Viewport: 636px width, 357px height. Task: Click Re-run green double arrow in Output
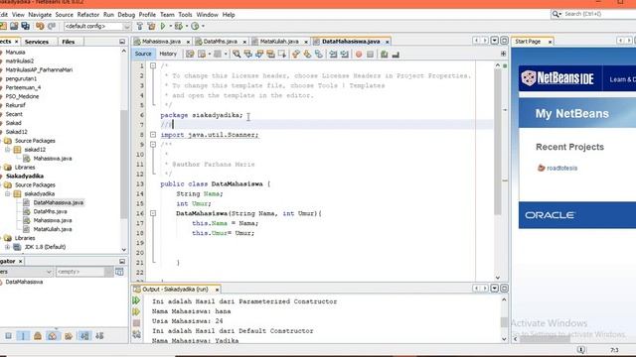[136, 300]
